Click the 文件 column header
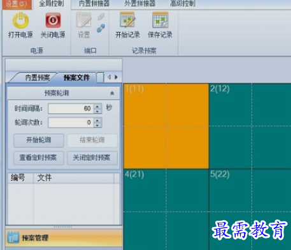Image resolution: width=291 pixels, height=250 pixels. (74, 178)
